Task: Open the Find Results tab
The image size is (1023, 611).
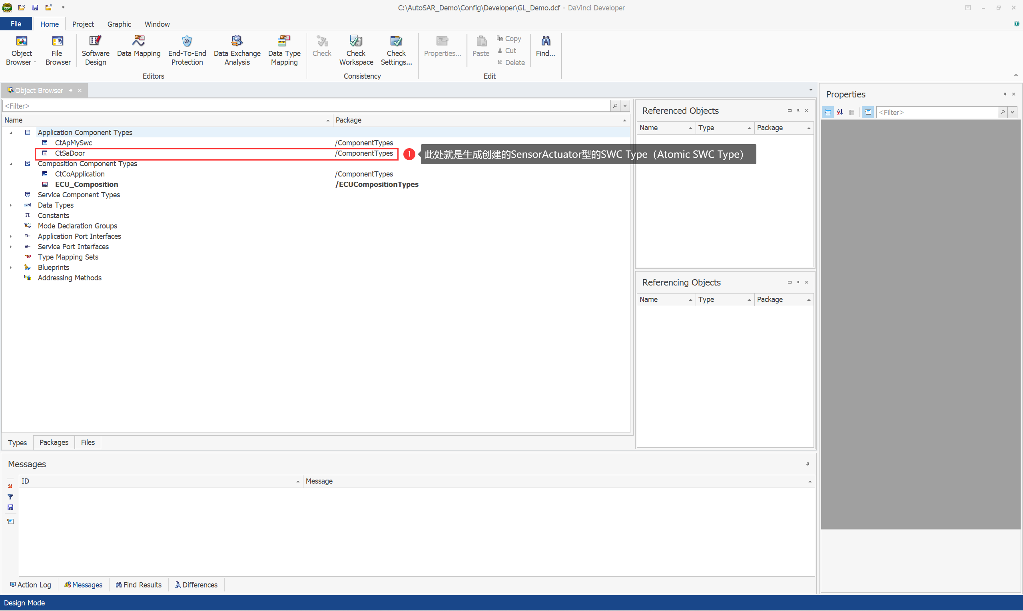Action: (x=138, y=585)
